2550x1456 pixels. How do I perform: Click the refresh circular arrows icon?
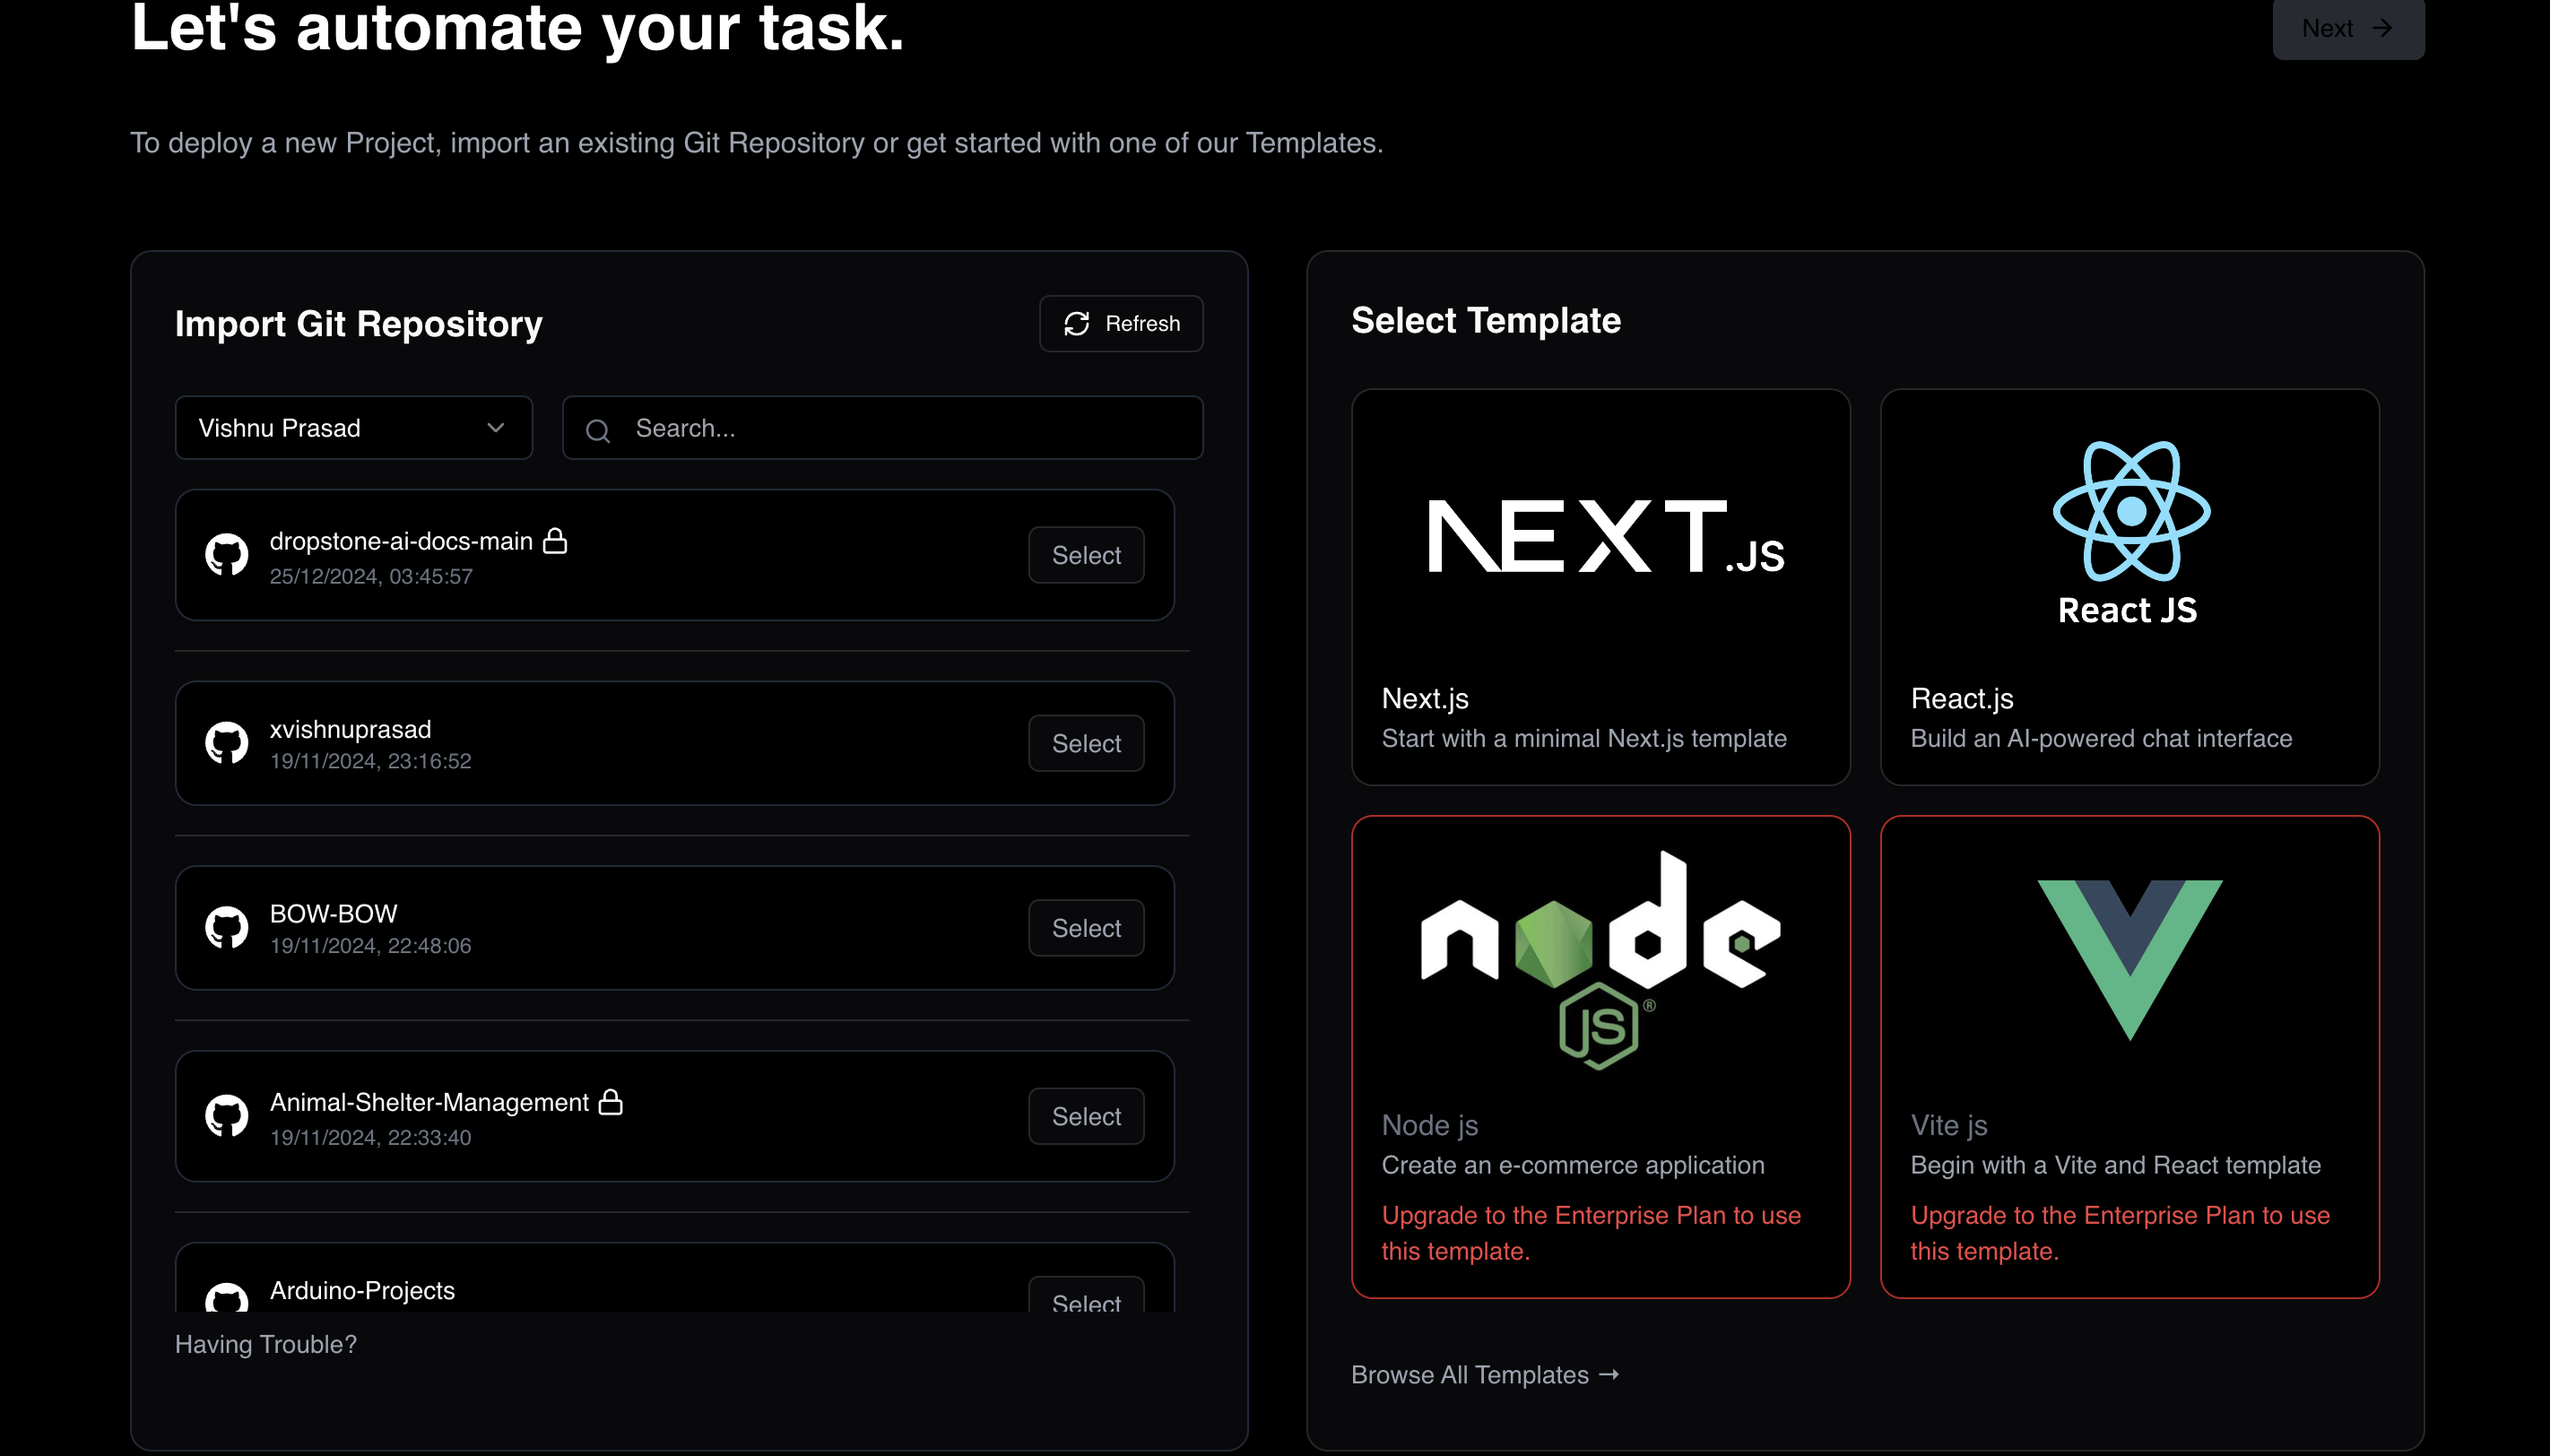1076,323
